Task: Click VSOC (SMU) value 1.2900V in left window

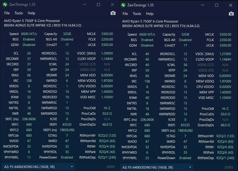Action: (107, 53)
